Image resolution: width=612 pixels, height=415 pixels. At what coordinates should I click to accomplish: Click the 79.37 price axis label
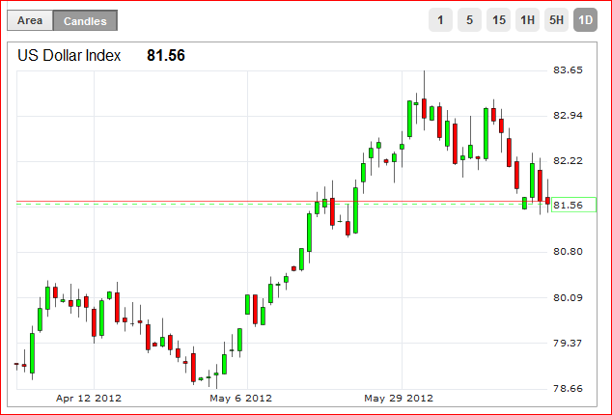pos(568,344)
